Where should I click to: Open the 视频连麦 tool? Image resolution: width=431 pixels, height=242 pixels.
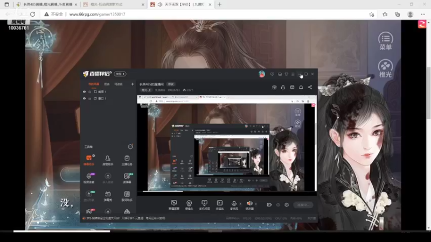89,178
